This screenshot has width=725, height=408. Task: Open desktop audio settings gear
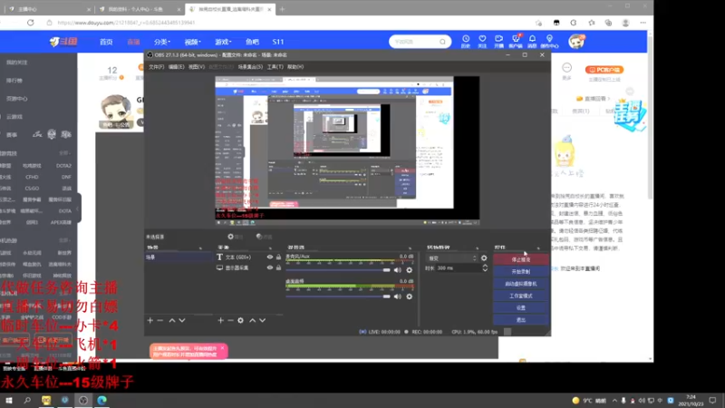tap(410, 296)
